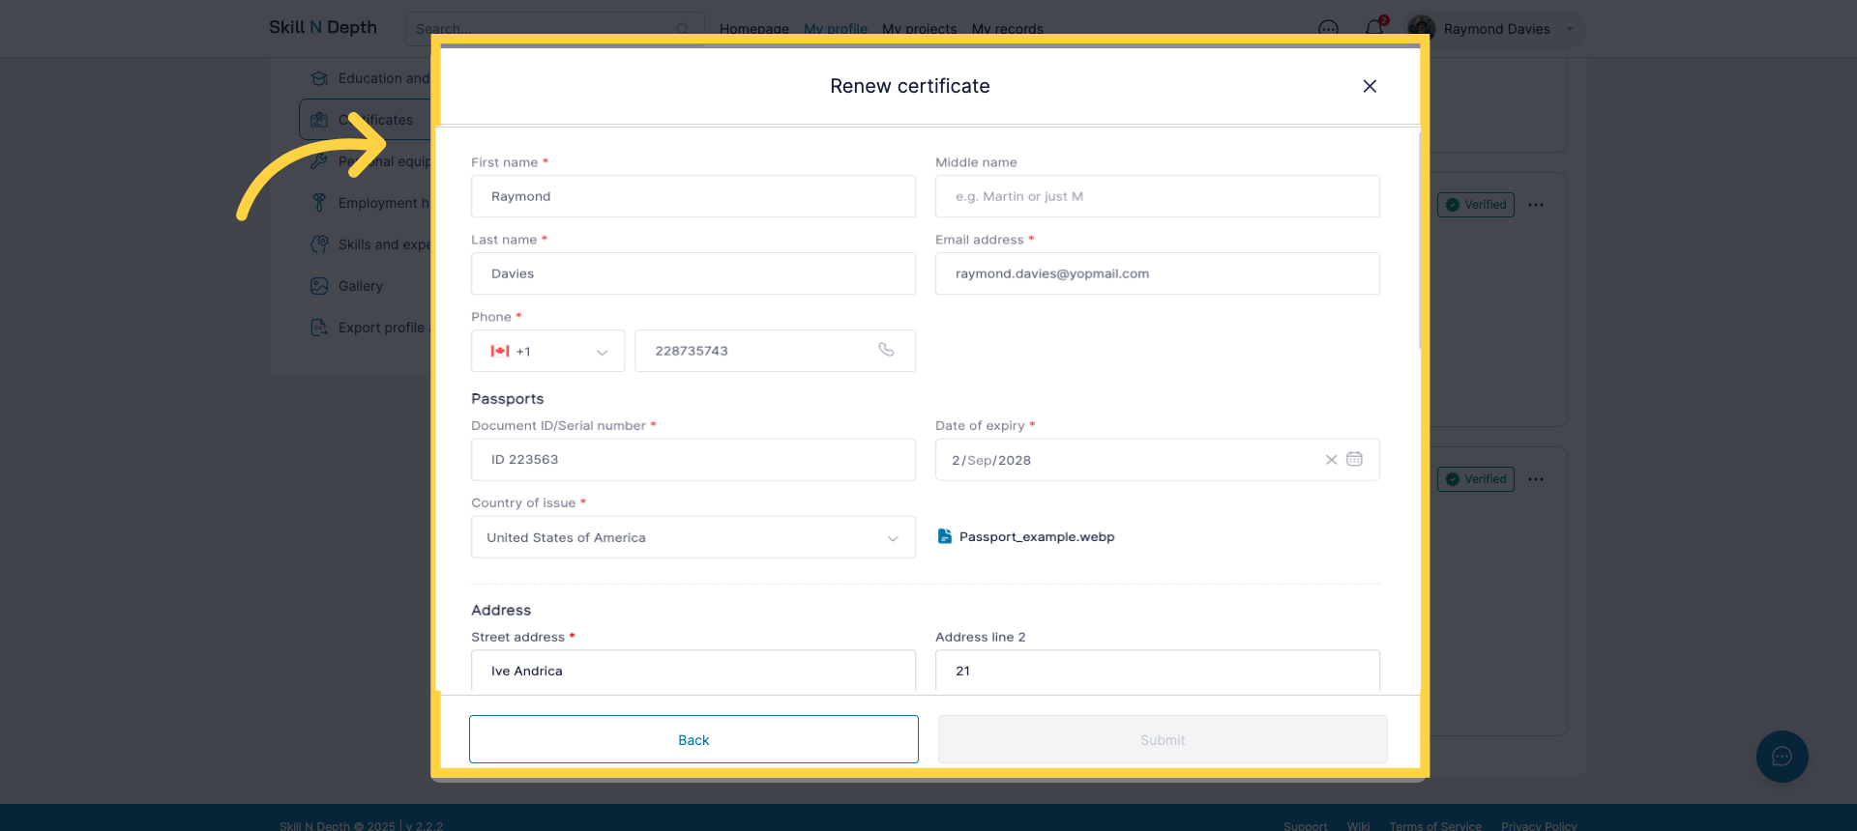Open the notifications bell
Screen dimensions: 1857x831
click(1374, 28)
